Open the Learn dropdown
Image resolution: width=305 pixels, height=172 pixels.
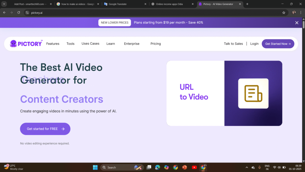pyautogui.click(x=111, y=44)
